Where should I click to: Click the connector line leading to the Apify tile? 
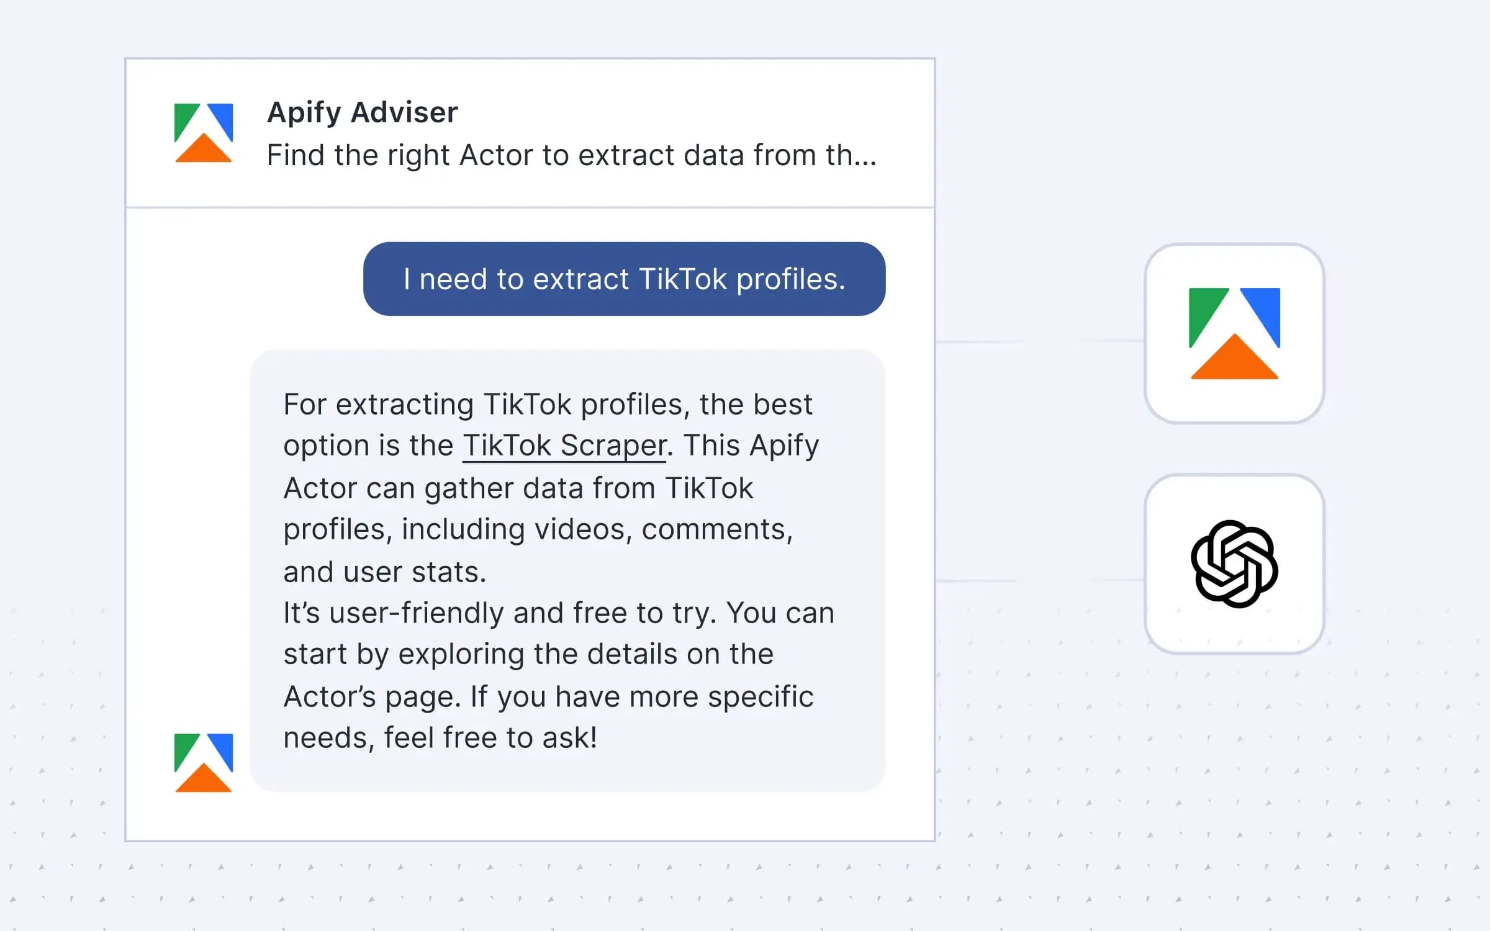1040,341
